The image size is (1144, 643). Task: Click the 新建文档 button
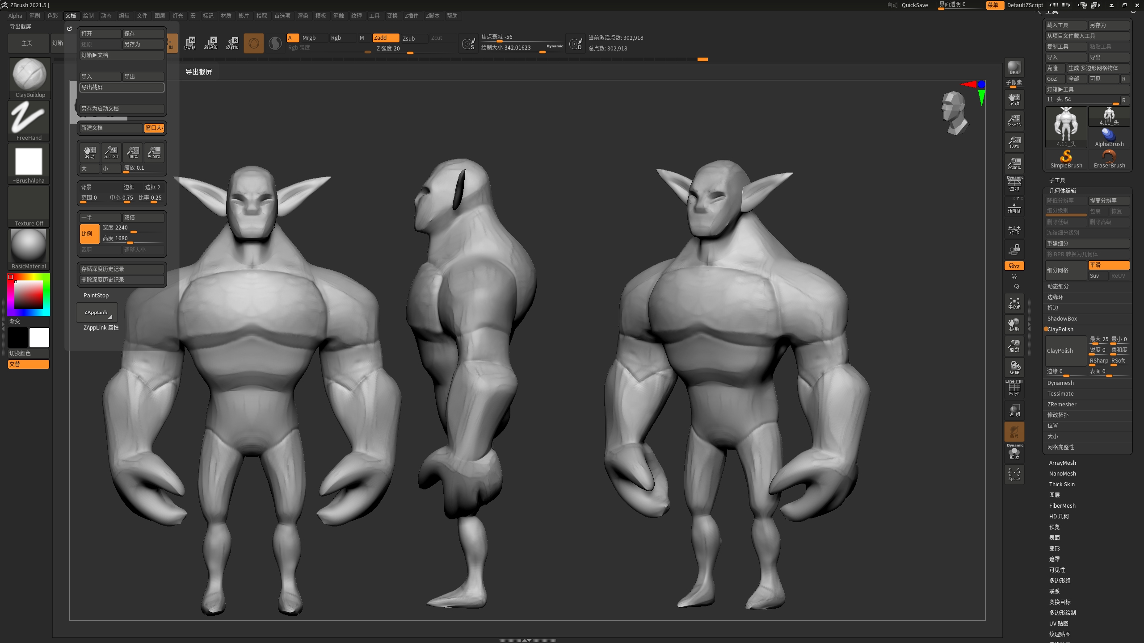111,128
